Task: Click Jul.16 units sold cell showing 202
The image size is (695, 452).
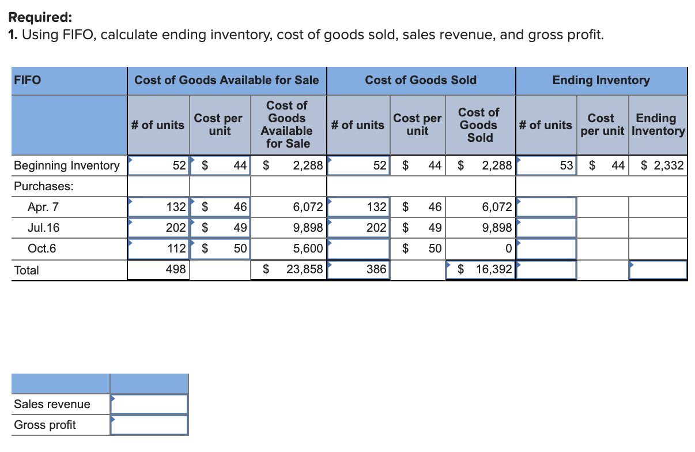Action: point(358,228)
